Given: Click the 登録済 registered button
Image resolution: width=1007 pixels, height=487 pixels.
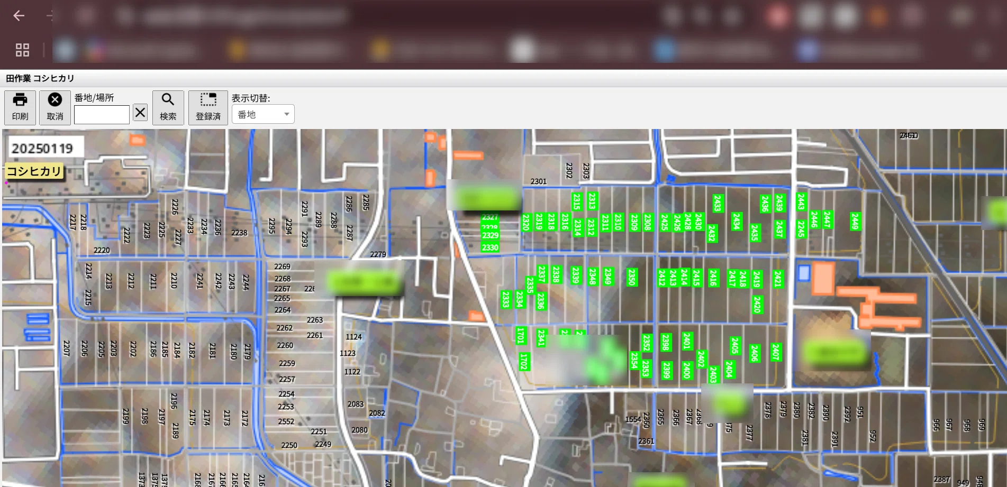Looking at the screenshot, I should 208,107.
